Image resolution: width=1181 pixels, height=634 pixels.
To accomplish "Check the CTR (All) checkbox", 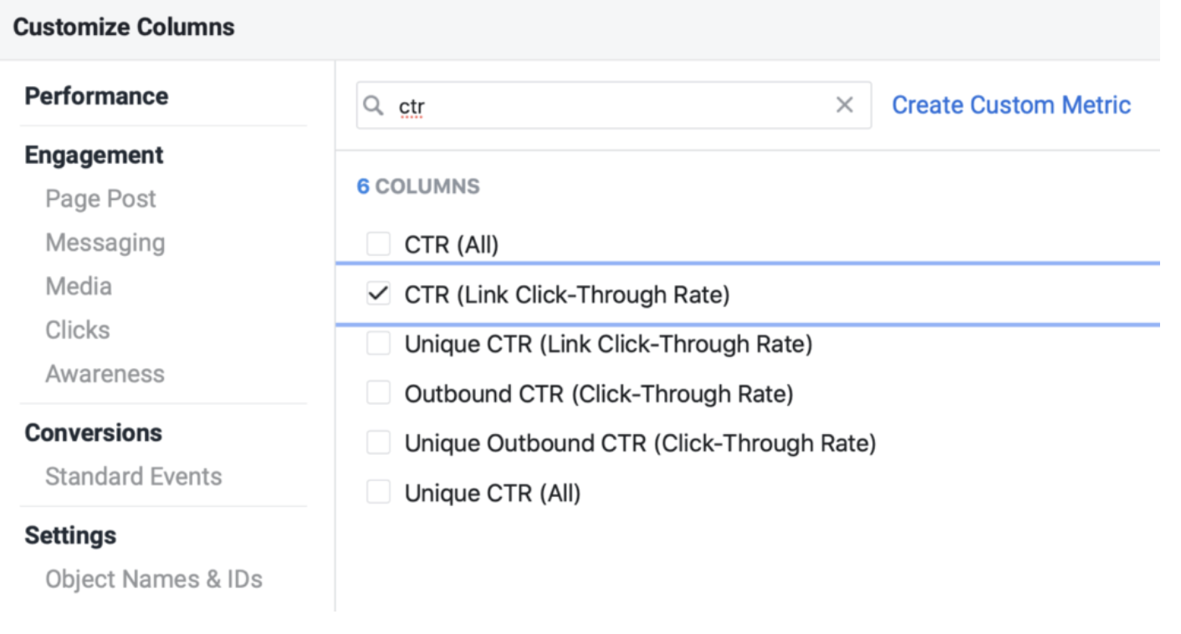I will click(x=377, y=244).
